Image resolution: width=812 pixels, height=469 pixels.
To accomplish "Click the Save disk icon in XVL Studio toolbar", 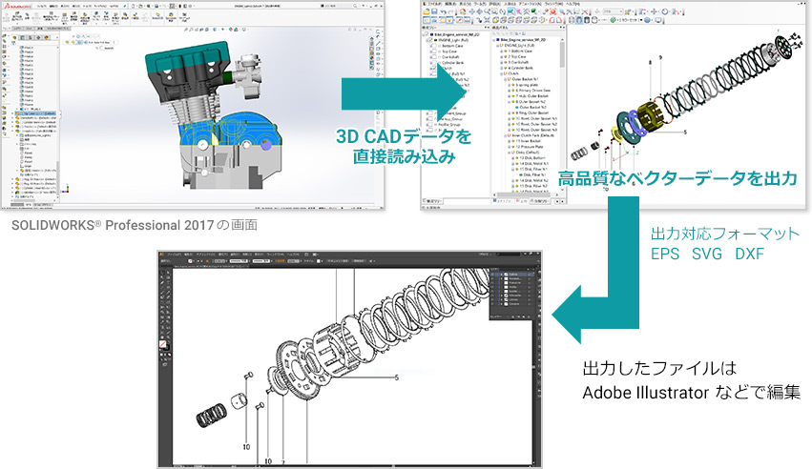I will 434,11.
